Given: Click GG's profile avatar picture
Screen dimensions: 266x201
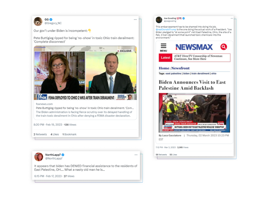Looking at the screenshot, I should click(x=38, y=21).
